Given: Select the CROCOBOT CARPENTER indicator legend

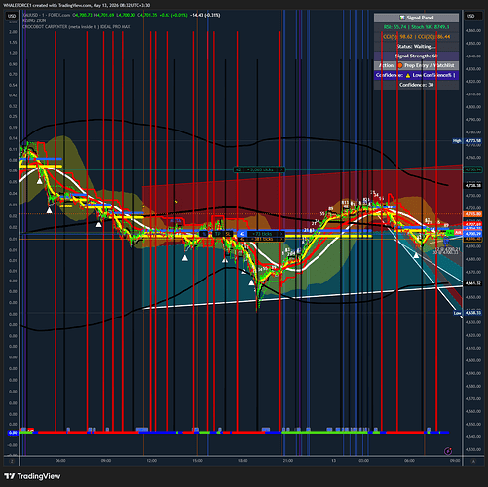Looking at the screenshot, I should click(76, 27).
